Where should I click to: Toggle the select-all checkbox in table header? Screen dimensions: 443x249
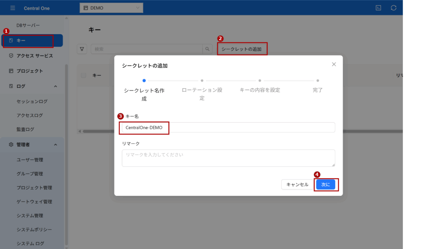click(x=83, y=75)
